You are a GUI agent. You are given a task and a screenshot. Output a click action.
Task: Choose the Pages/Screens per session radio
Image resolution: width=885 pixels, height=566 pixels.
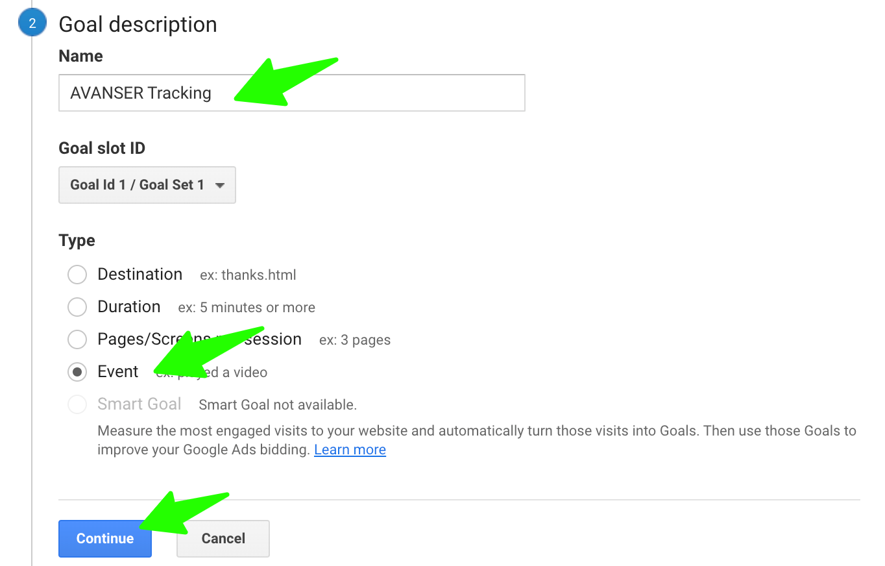(77, 339)
